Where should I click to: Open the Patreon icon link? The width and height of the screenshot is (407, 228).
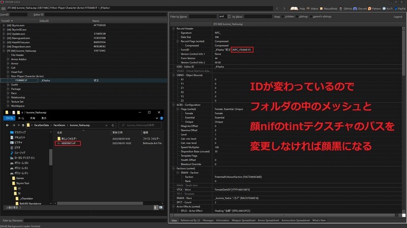coord(370,9)
